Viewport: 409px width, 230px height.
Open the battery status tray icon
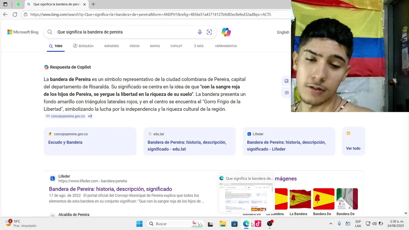[x=381, y=224]
